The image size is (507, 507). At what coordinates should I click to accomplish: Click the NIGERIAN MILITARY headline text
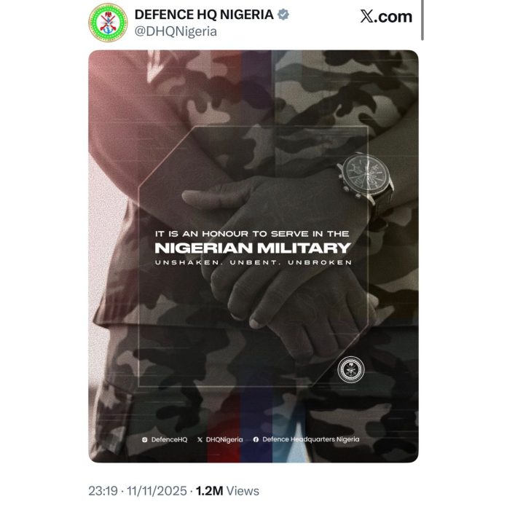coord(253,248)
